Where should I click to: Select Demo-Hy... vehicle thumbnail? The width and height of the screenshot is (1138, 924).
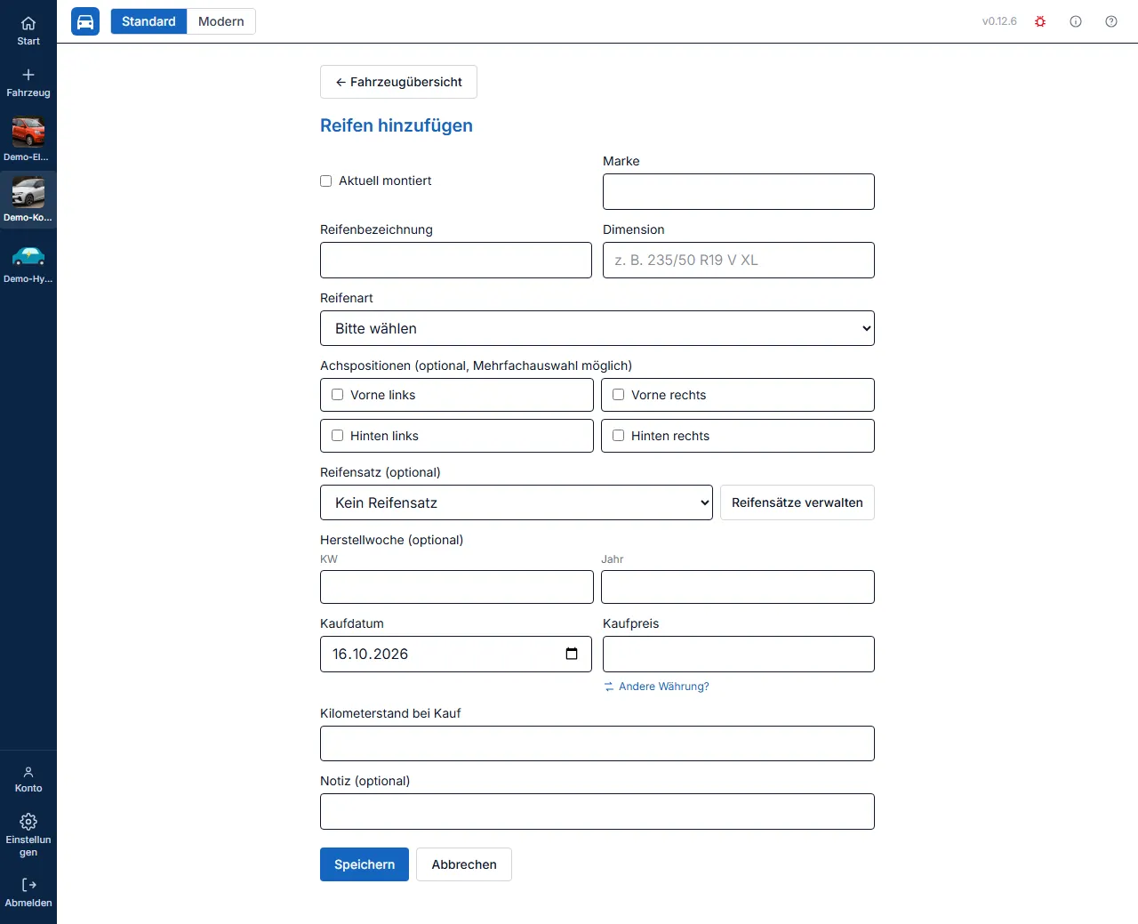coord(28,256)
